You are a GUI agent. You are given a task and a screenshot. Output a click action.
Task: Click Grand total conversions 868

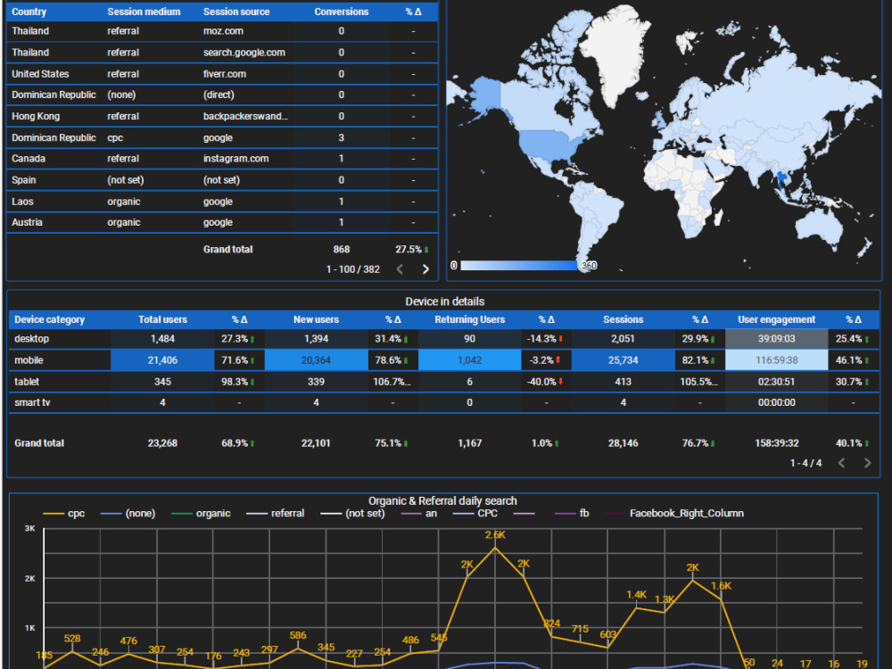click(x=342, y=249)
